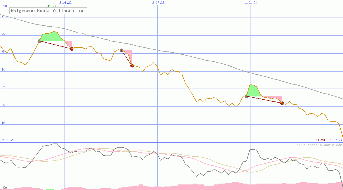Click the 1.07.24 end date label
The width and height of the screenshot is (343, 190).
point(336,140)
